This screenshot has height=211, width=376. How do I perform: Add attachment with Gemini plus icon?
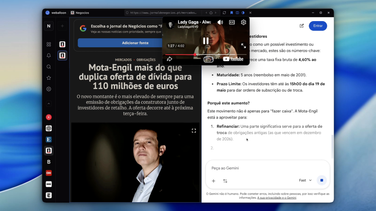[214, 181]
